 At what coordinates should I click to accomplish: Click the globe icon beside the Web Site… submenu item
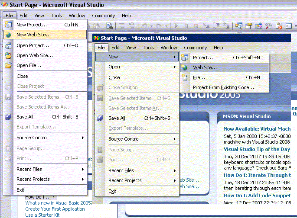click(185, 67)
